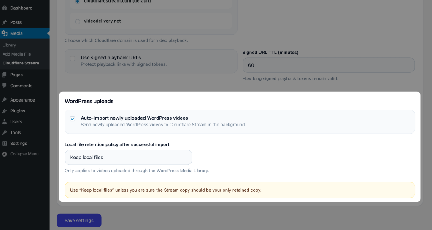Viewport: 432px width, 230px height.
Task: Click the Comments speech bubble icon
Action: pos(5,86)
